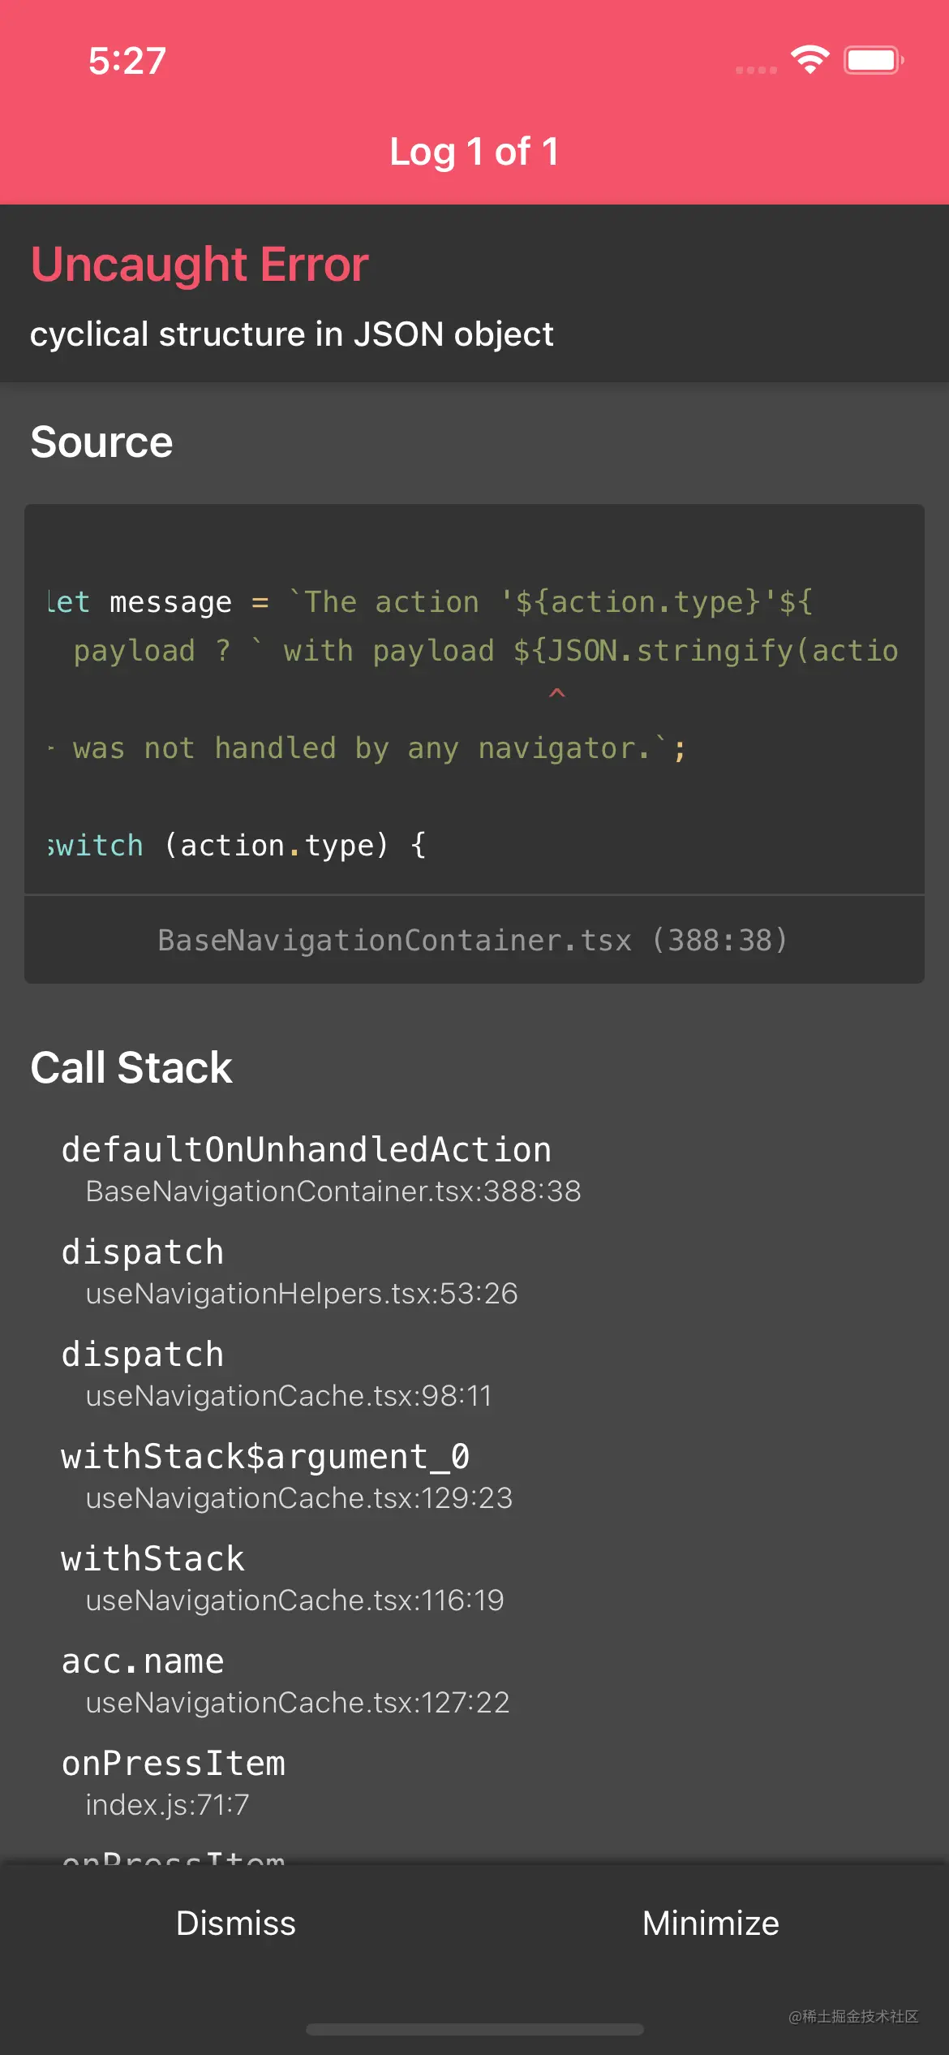949x2055 pixels.
Task: Dismiss the error log
Action: (x=236, y=1923)
